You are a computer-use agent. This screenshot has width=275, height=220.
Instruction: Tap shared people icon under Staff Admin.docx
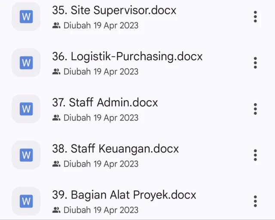pyautogui.click(x=56, y=117)
